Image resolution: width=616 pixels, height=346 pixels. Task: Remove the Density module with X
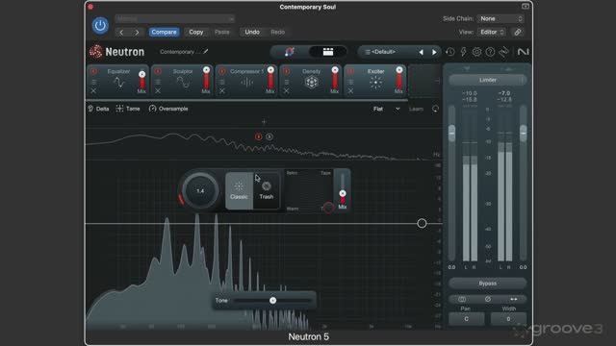287,90
